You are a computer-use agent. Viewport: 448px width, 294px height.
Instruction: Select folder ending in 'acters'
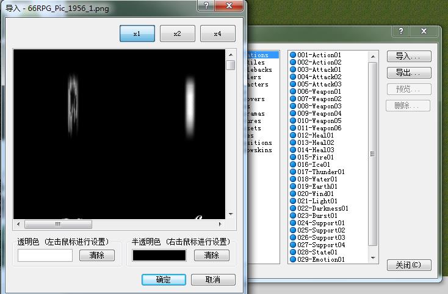point(258,84)
